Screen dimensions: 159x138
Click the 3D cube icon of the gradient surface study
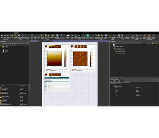[x=46, y=46]
